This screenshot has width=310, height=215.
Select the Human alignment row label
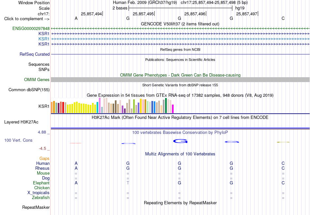(x=43, y=163)
